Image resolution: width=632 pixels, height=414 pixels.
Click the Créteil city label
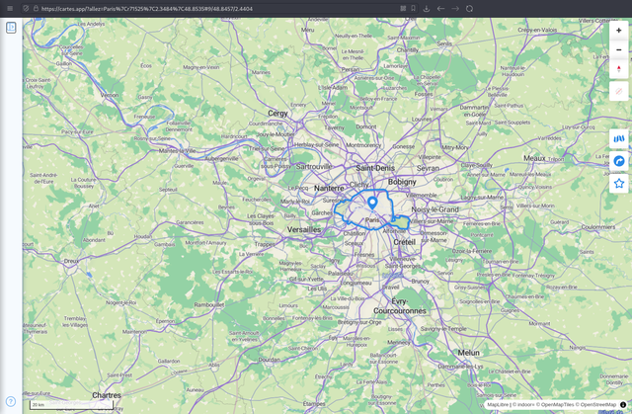pos(404,242)
